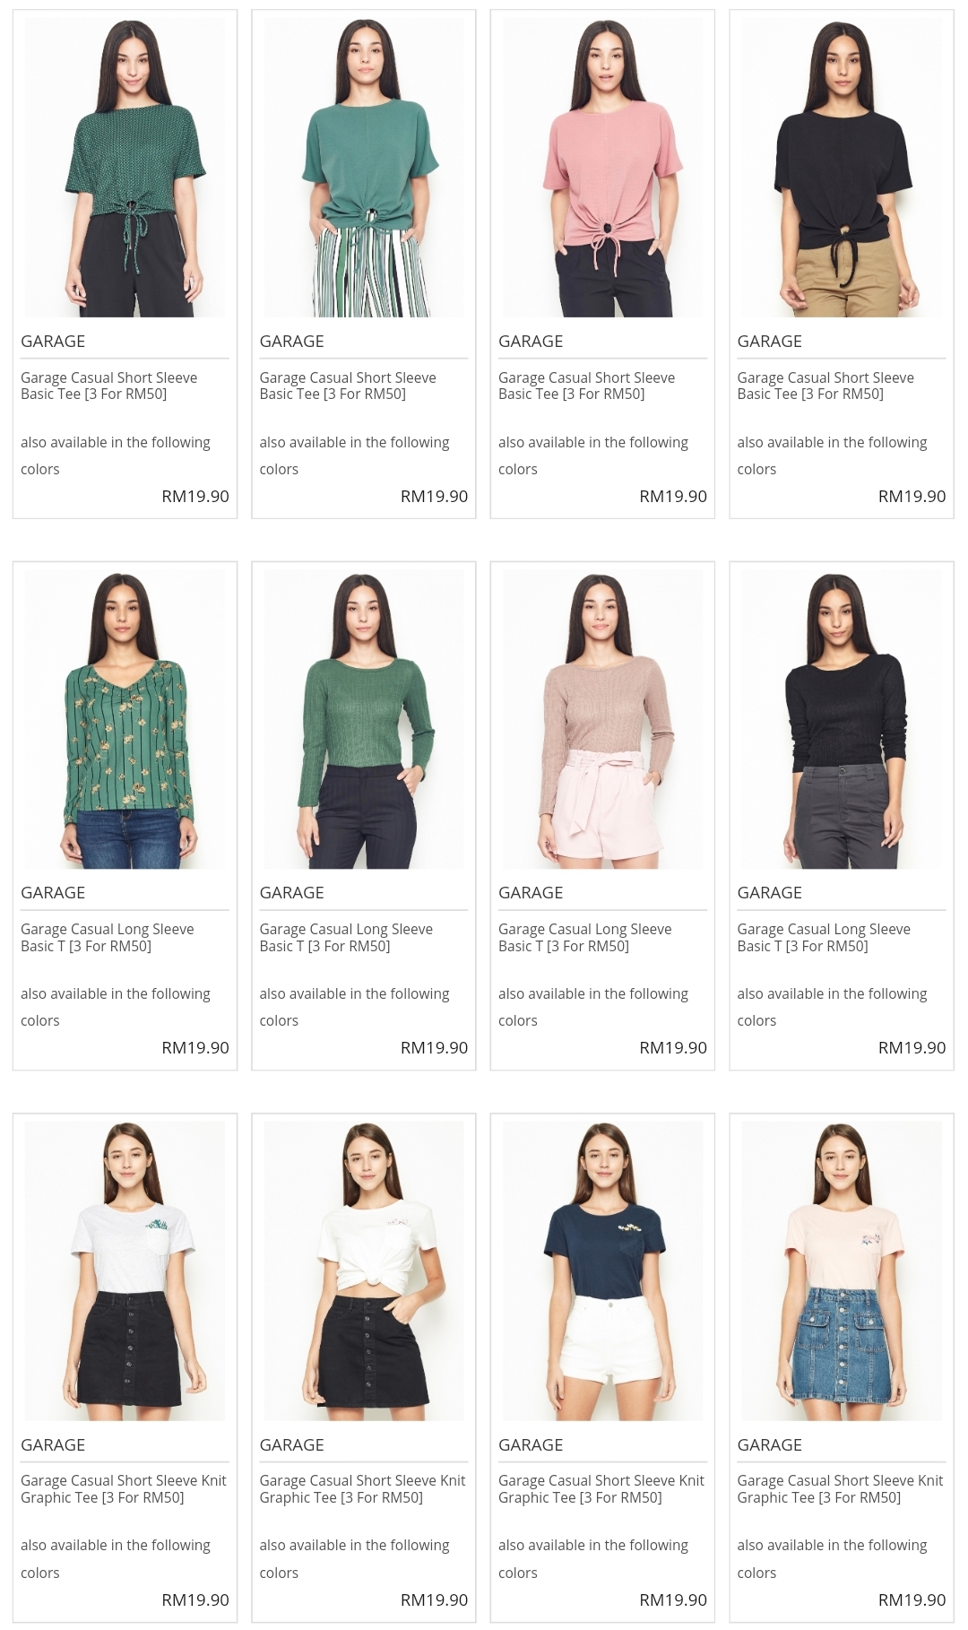Viewport: 968px width, 1630px height.
Task: Click Garage Casual Long Sleeve Basic T title under black ribbed top
Action: pyautogui.click(x=824, y=938)
